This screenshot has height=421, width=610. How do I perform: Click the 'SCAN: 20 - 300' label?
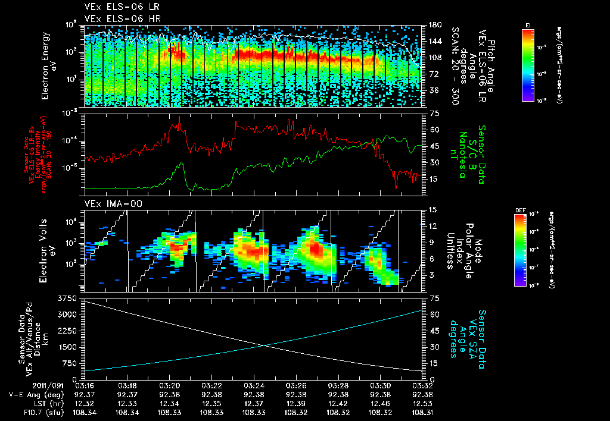point(455,65)
